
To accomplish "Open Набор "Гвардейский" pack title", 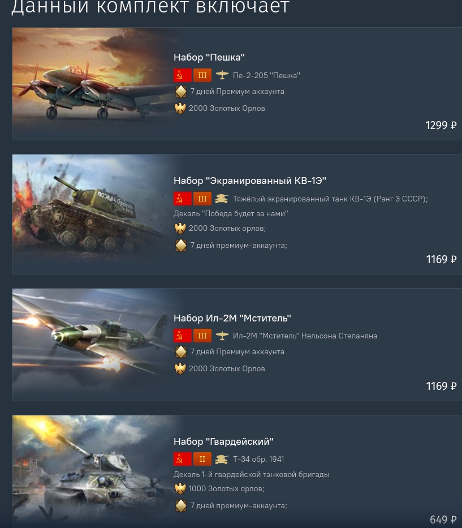I will (223, 441).
